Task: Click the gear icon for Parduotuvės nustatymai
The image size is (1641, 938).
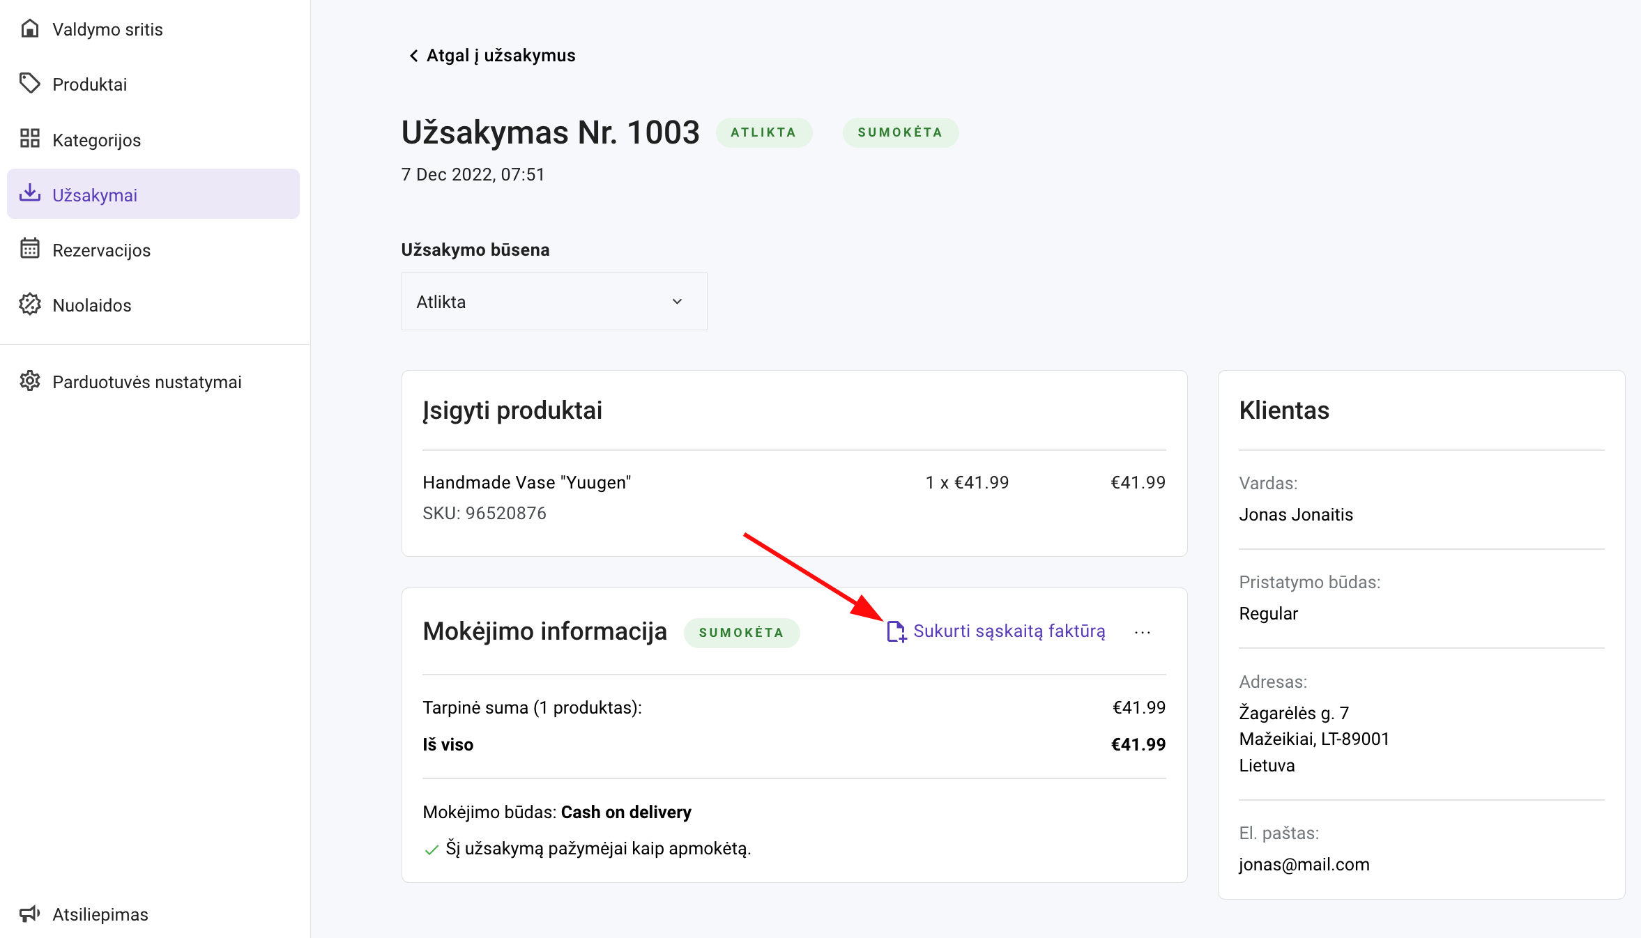Action: [29, 381]
